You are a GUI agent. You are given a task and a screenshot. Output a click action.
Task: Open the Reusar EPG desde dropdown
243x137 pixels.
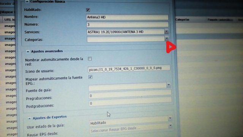(x=170, y=126)
